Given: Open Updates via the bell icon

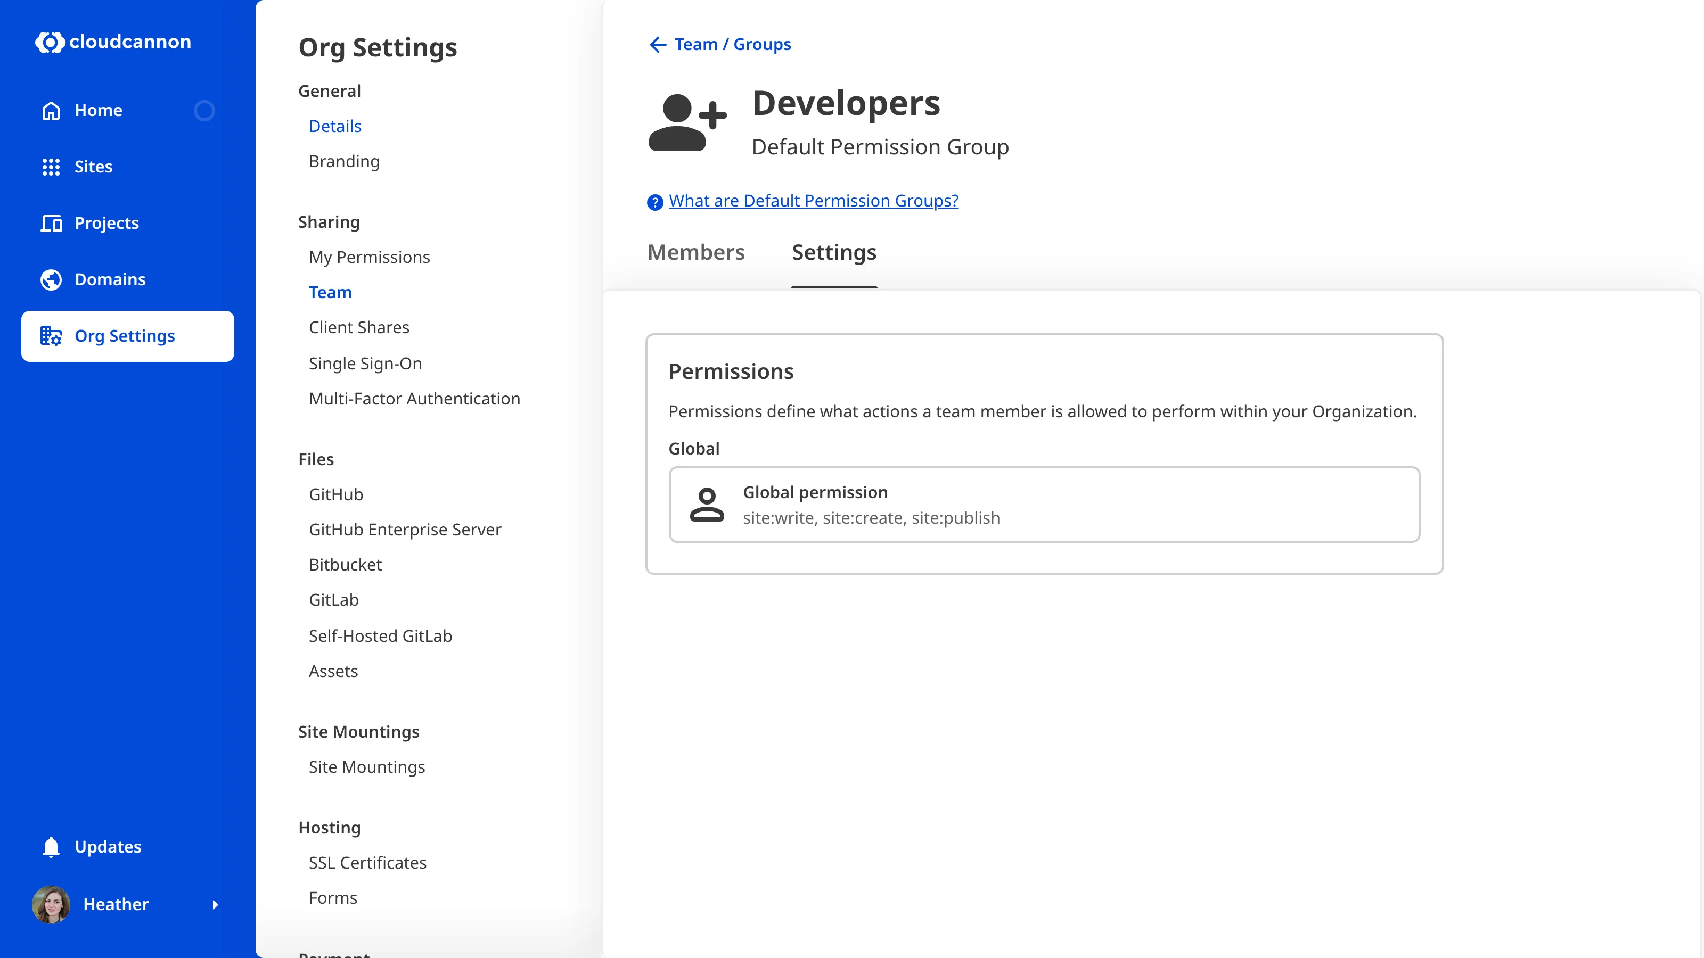Looking at the screenshot, I should click(x=51, y=846).
